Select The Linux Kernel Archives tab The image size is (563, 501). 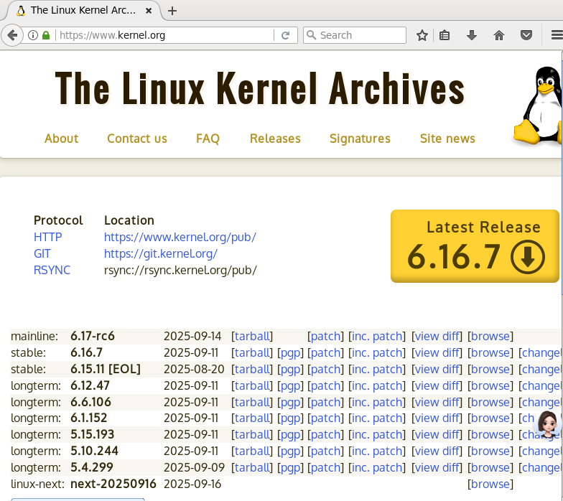(83, 11)
